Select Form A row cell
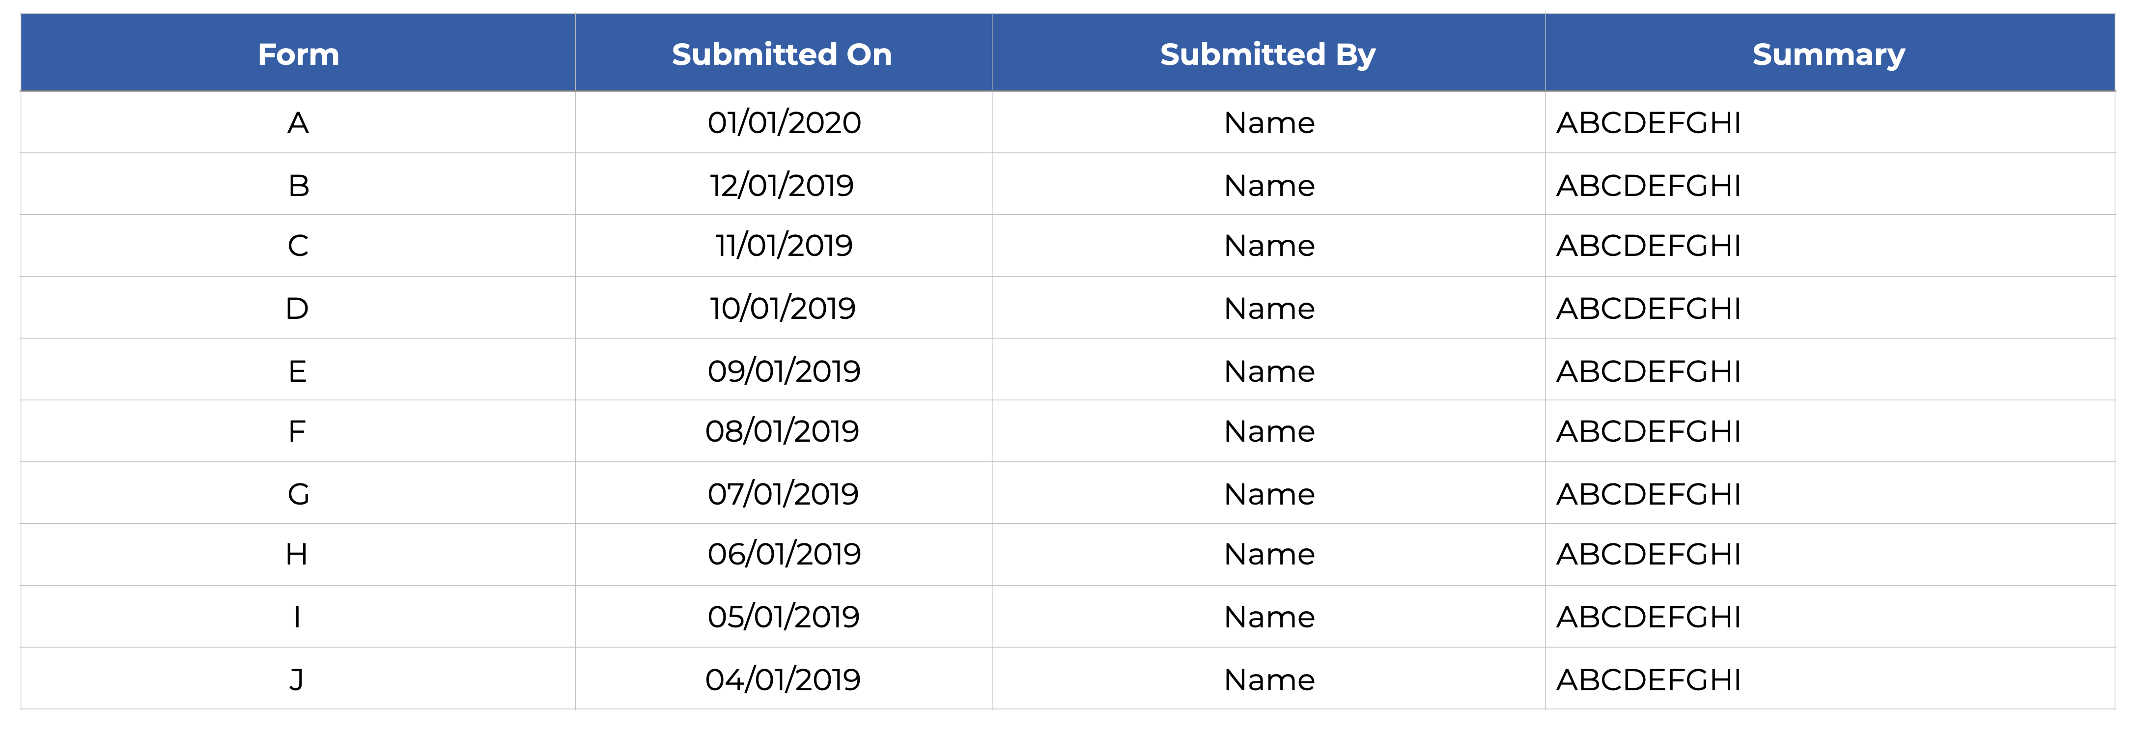Screen dimensions: 2135x735 [x=298, y=123]
